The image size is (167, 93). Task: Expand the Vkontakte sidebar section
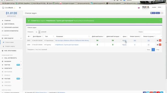[x=11, y=68]
